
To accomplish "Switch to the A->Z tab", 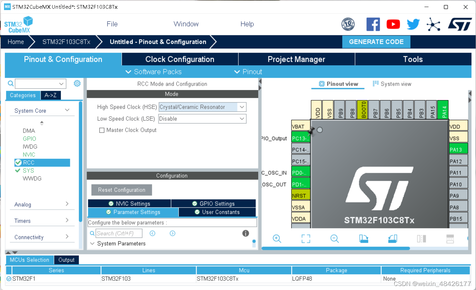I will click(51, 95).
